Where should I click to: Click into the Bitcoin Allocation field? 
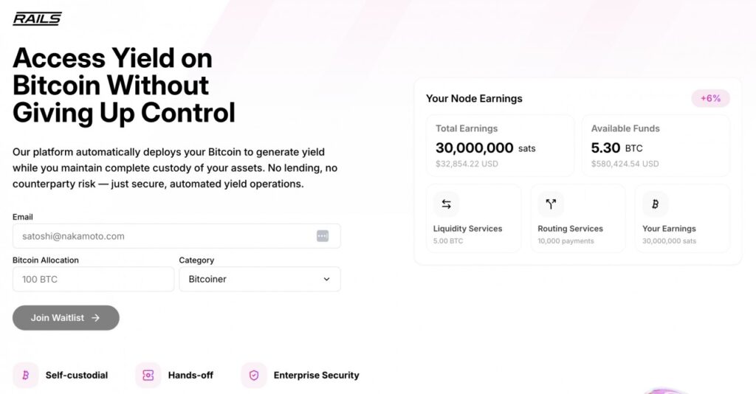pyautogui.click(x=93, y=279)
